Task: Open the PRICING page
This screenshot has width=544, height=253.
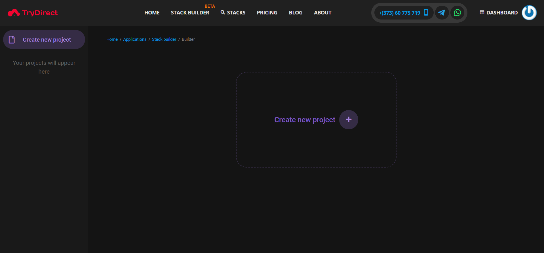Action: click(x=267, y=13)
